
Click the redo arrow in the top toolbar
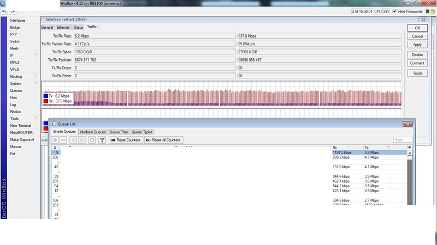pyautogui.click(x=13, y=11)
